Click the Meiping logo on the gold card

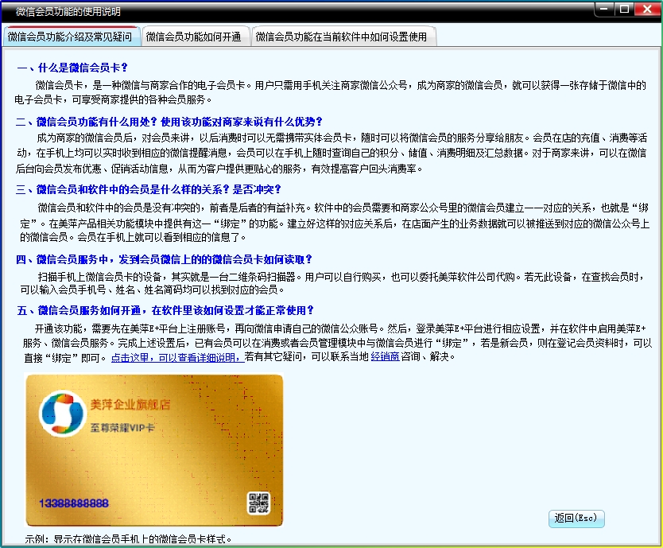coord(60,414)
